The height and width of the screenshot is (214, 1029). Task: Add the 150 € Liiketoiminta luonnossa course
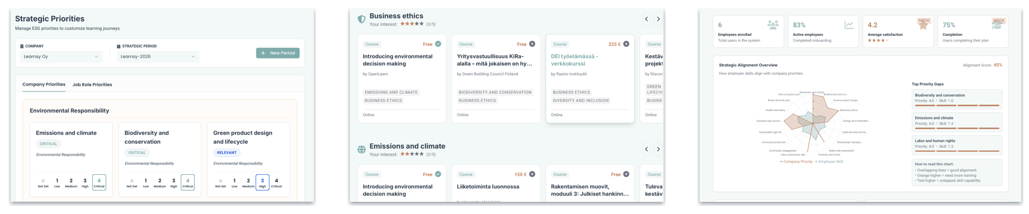532,174
